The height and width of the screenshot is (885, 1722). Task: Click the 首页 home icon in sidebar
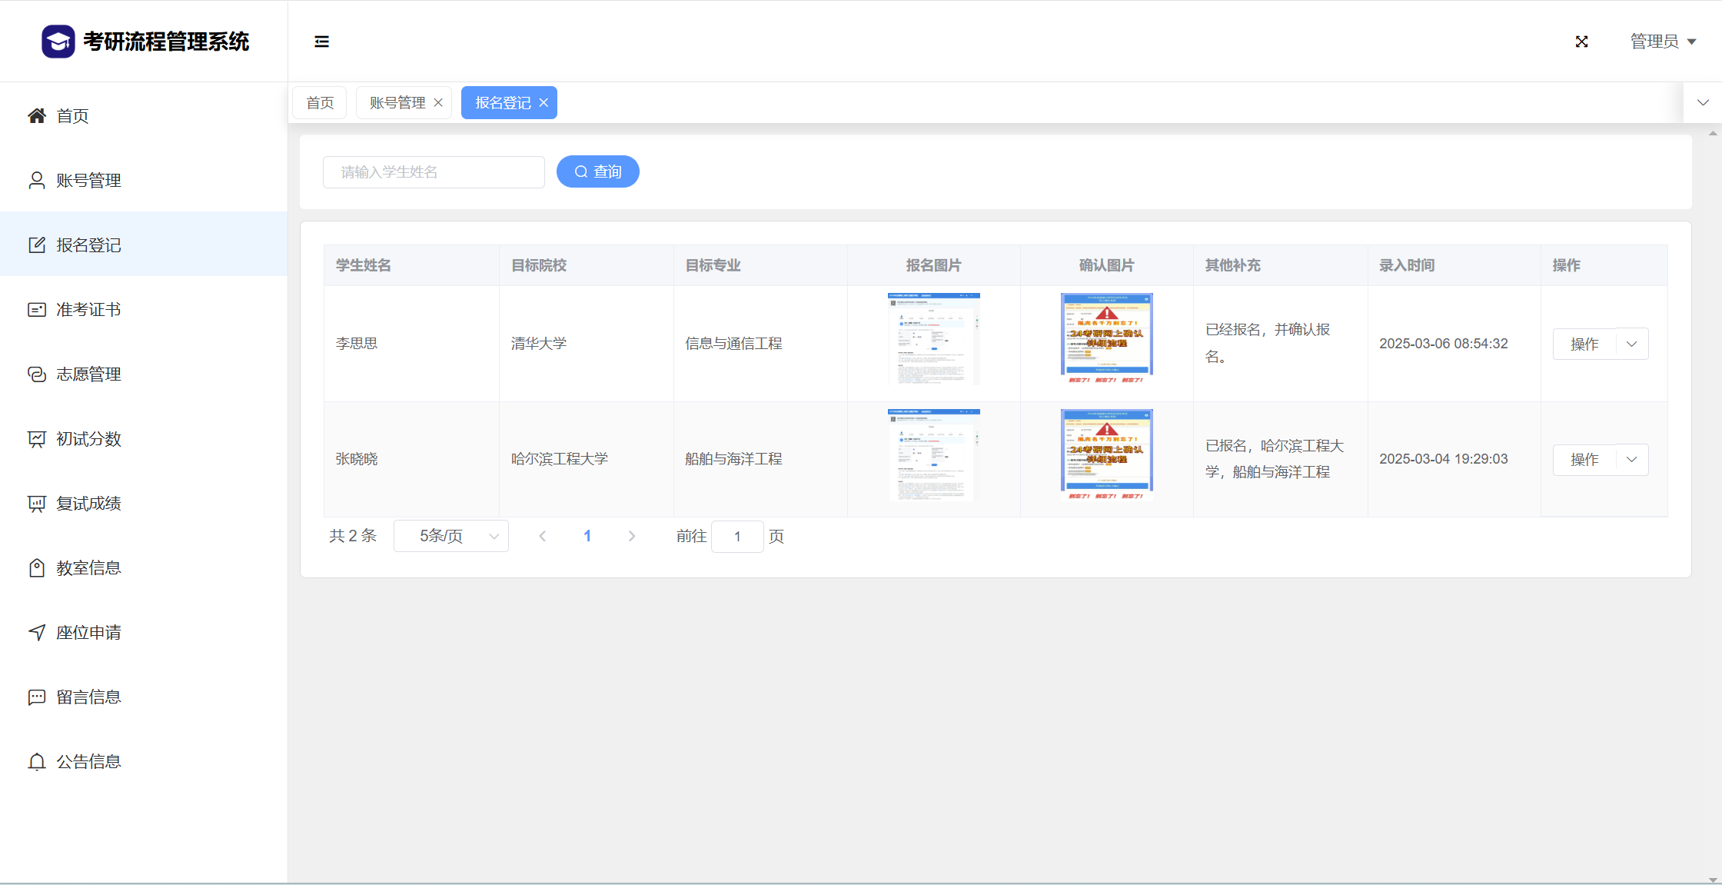[37, 116]
